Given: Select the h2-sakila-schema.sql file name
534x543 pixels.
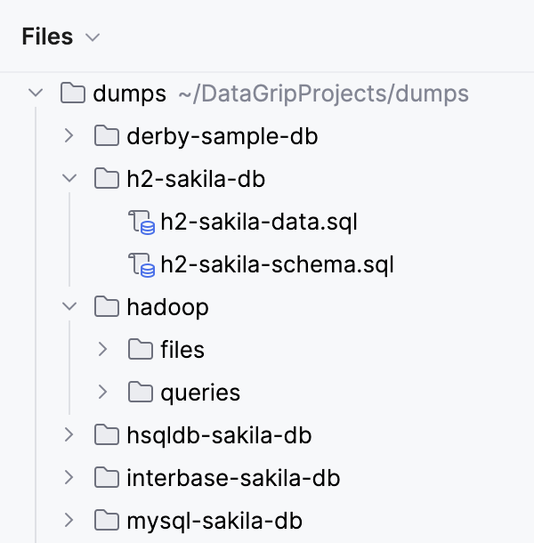Looking at the screenshot, I should click(278, 265).
